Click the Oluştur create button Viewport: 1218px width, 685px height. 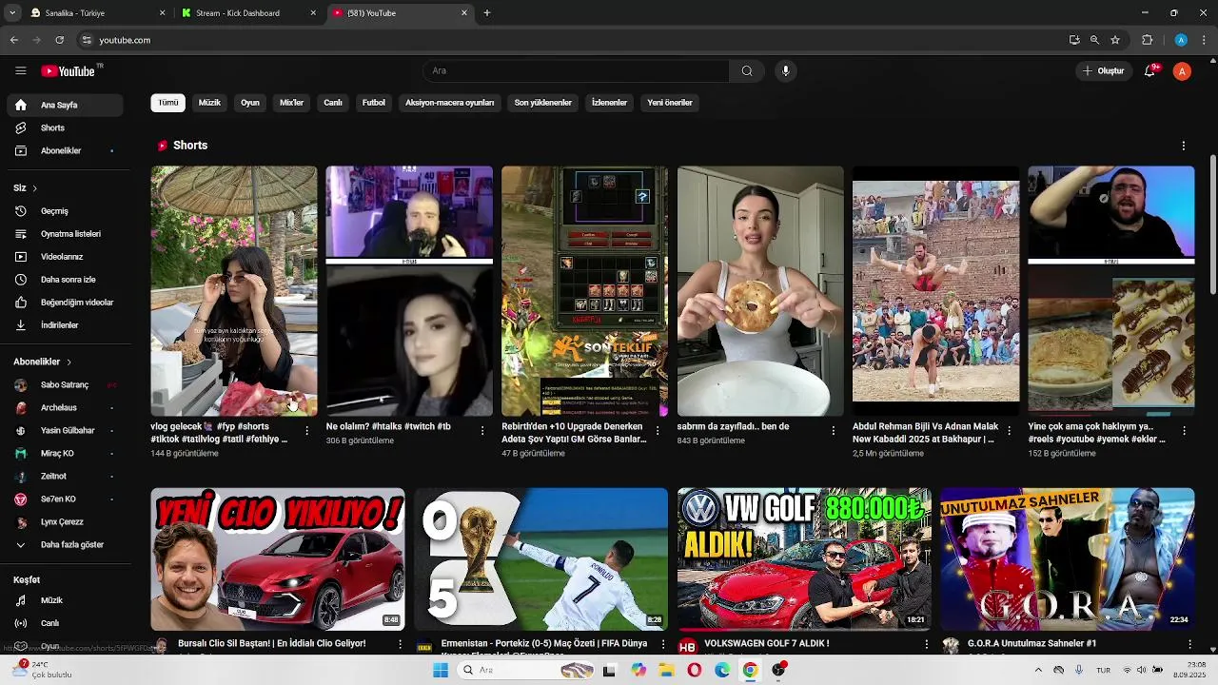tap(1103, 70)
